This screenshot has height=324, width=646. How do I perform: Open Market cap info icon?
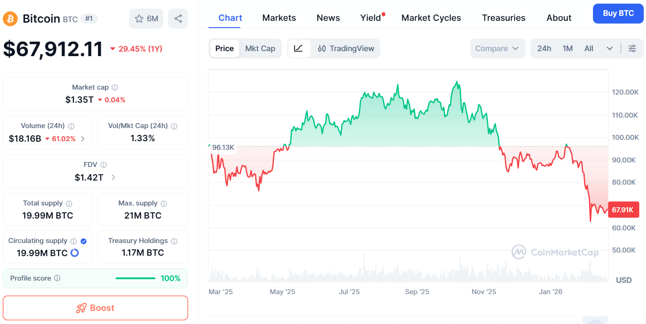coord(115,87)
